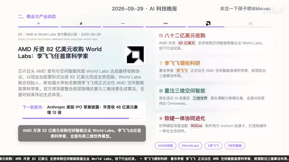Click the highlighted ROCm keyword chip
The image size is (289, 162).
click(196, 126)
